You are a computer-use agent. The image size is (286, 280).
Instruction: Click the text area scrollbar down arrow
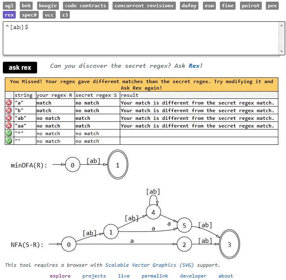pos(282,52)
